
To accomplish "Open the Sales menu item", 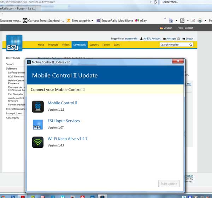I will click(x=117, y=45).
